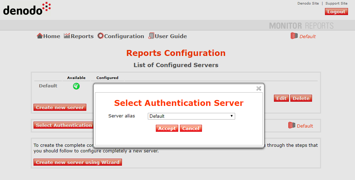This screenshot has width=355, height=180.
Task: Click the Default text in authentication row
Action: pos(305,126)
